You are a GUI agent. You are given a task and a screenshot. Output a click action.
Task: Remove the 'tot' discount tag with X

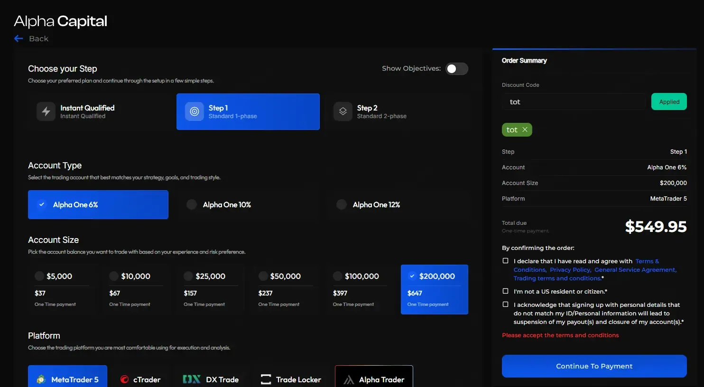point(525,129)
